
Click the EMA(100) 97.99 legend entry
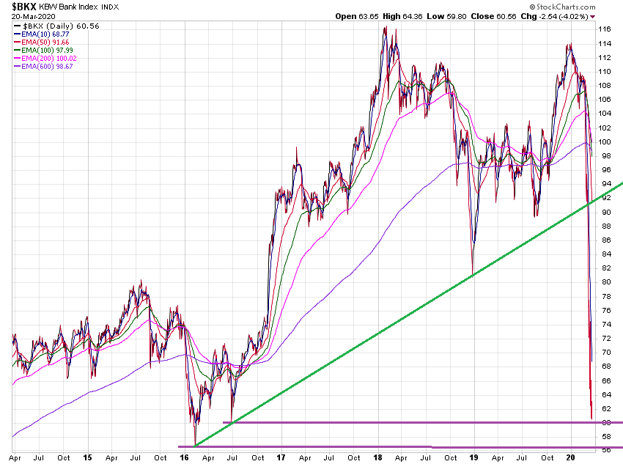tap(43, 51)
